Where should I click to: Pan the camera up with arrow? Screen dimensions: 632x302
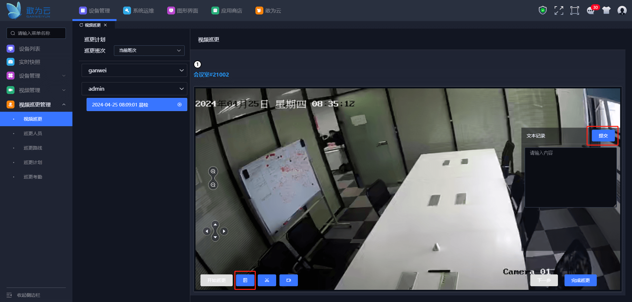[215, 224]
